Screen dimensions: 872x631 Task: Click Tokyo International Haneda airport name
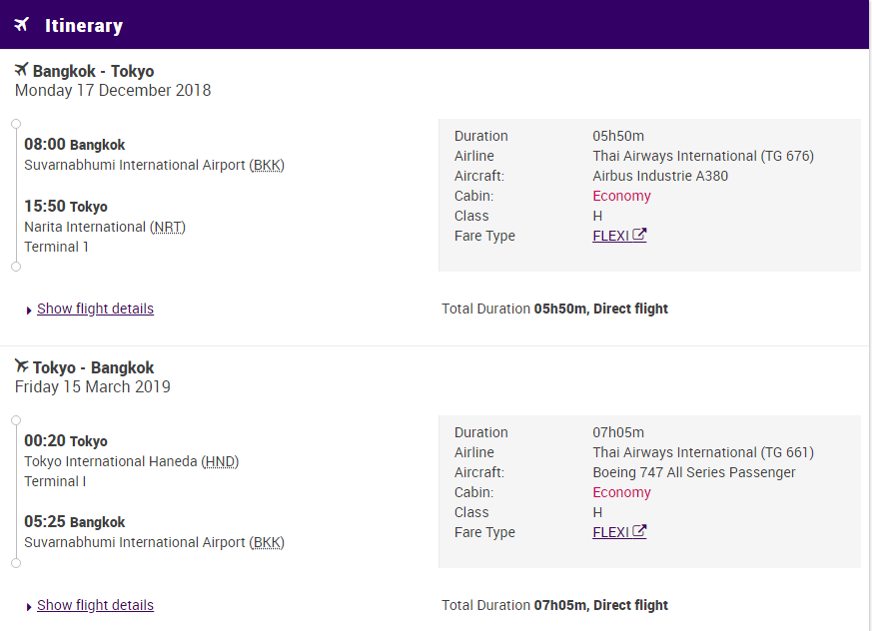[111, 461]
